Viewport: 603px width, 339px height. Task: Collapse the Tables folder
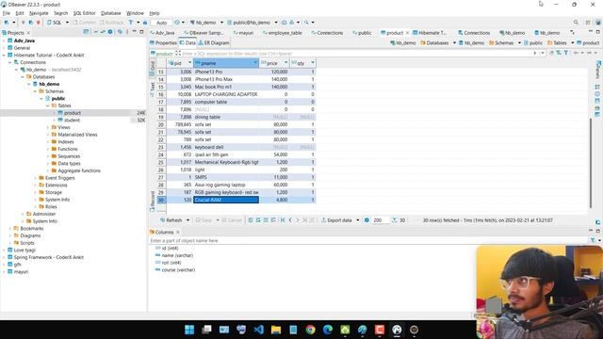48,105
